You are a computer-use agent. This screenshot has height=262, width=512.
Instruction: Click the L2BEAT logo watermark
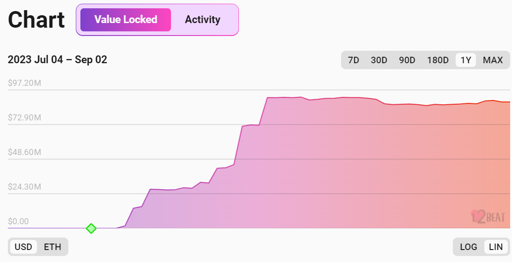point(488,216)
